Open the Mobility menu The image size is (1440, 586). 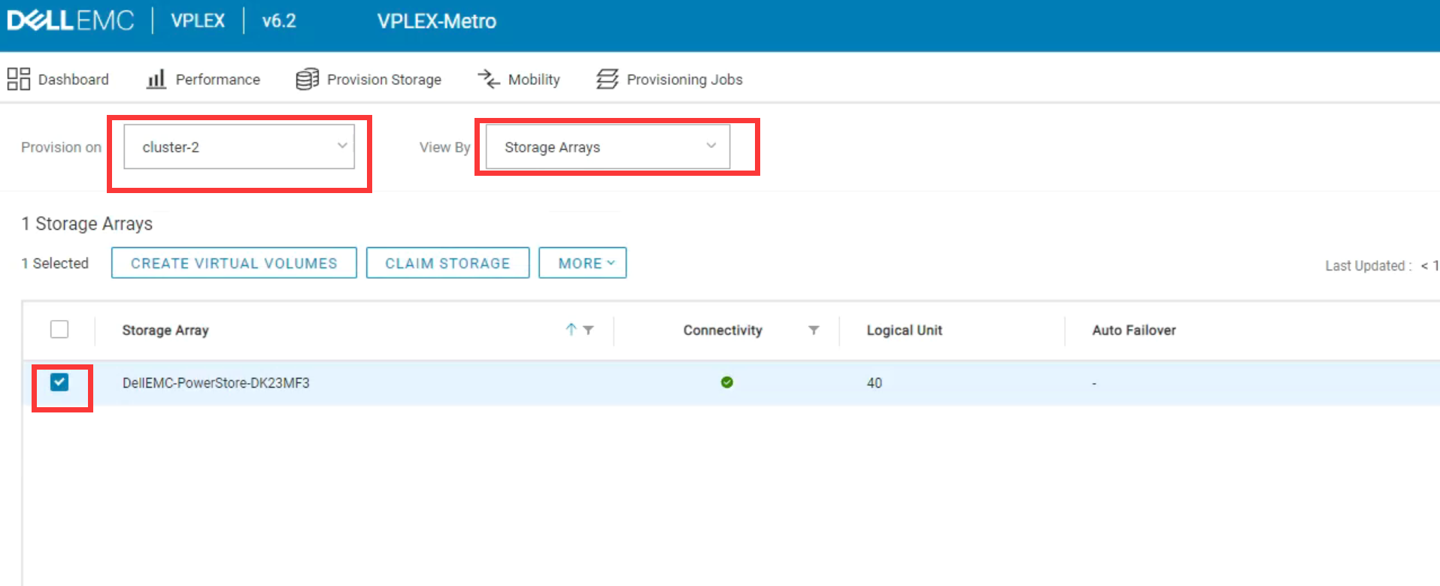click(x=534, y=80)
